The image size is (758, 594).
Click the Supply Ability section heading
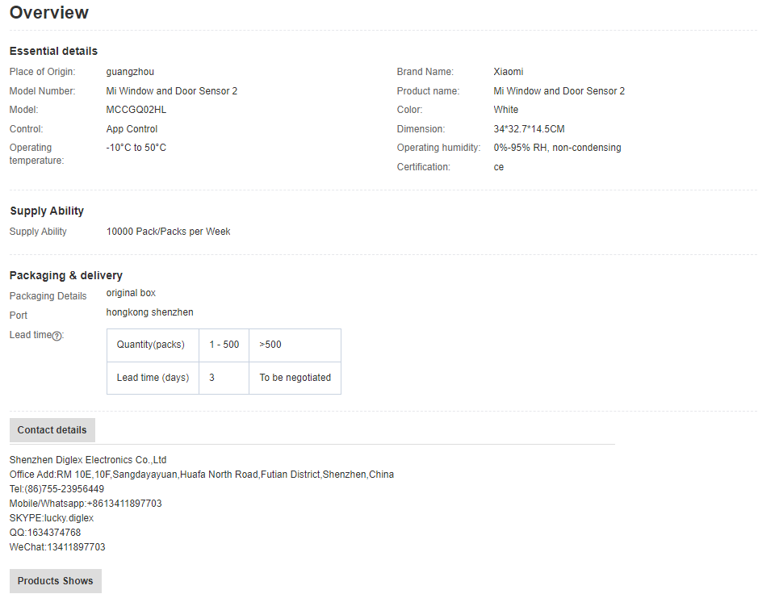[47, 211]
